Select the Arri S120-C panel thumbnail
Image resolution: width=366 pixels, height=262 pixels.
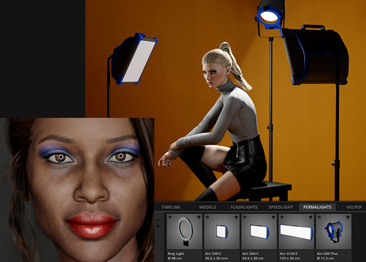(296, 232)
